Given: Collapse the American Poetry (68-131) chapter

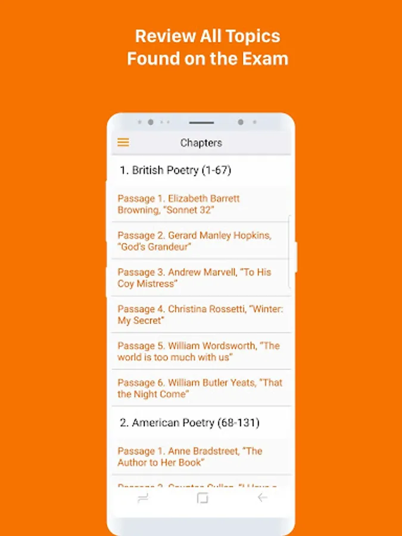Looking at the screenshot, I should (x=201, y=422).
